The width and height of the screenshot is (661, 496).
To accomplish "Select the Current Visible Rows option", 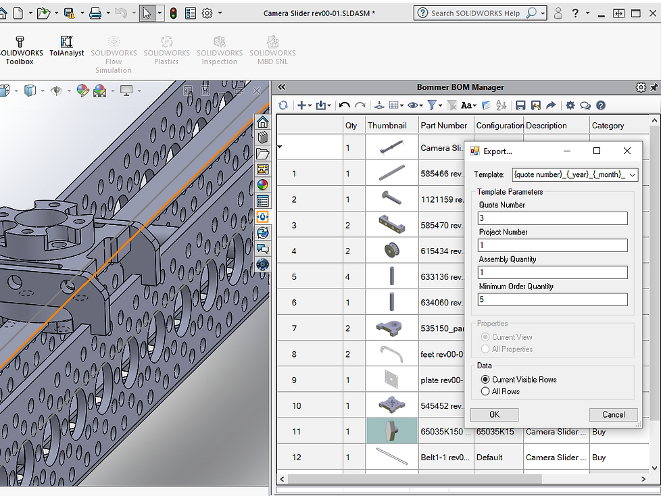I will [x=486, y=379].
